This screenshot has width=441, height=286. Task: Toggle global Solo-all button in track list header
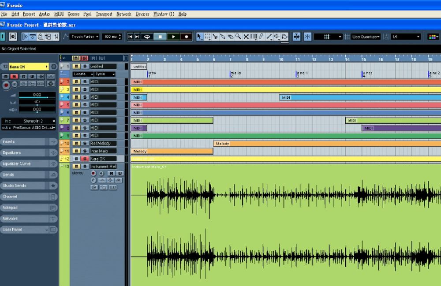point(84,58)
